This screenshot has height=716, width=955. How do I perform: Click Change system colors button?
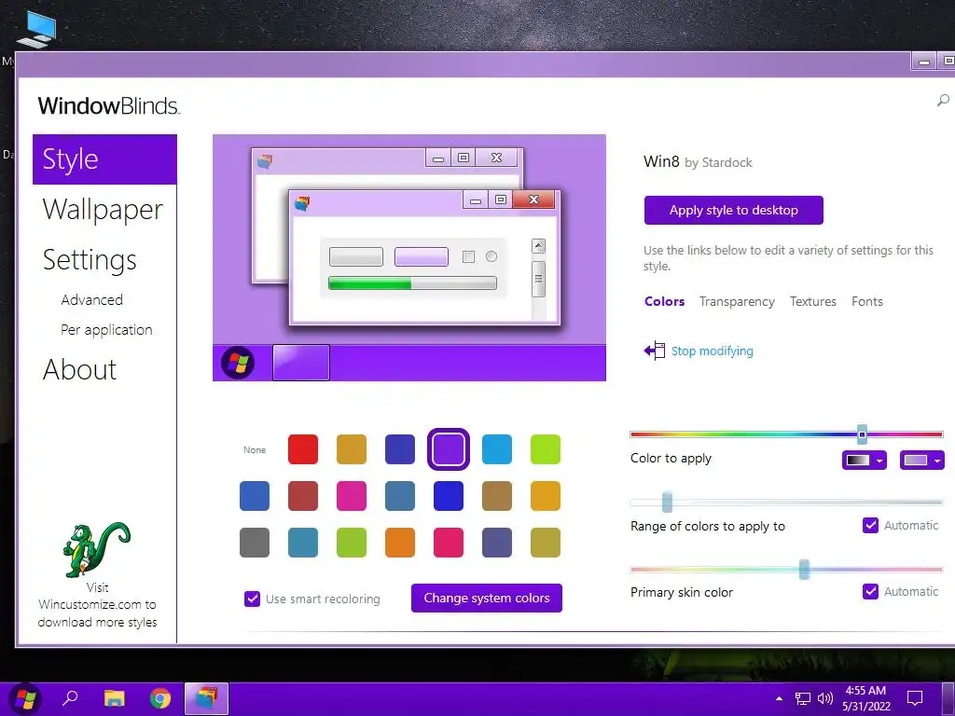click(x=487, y=598)
